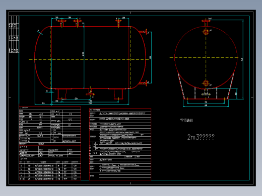This screenshot has width=262, height=196.
Task: Select the rightmost top nozzle on the tank shell
Action: (x=118, y=23)
